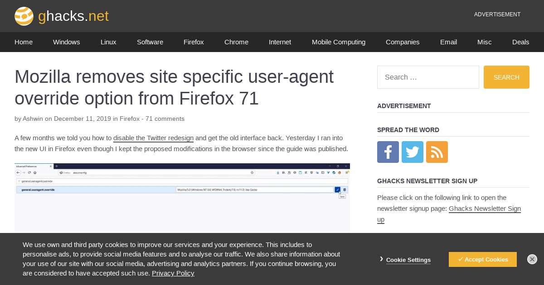
Task: Open Firefox category link in byline
Action: (130, 119)
